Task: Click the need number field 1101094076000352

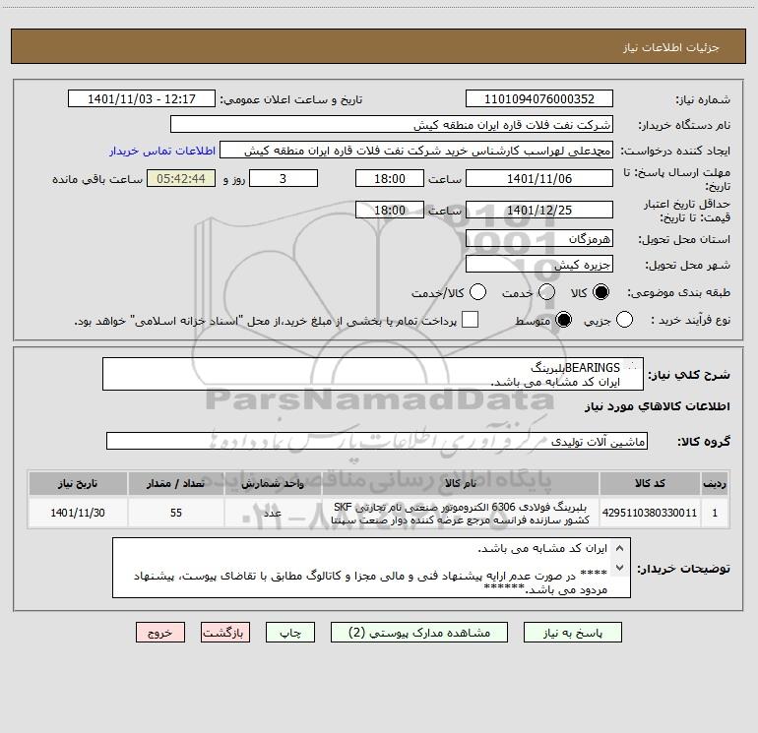Action: (539, 99)
